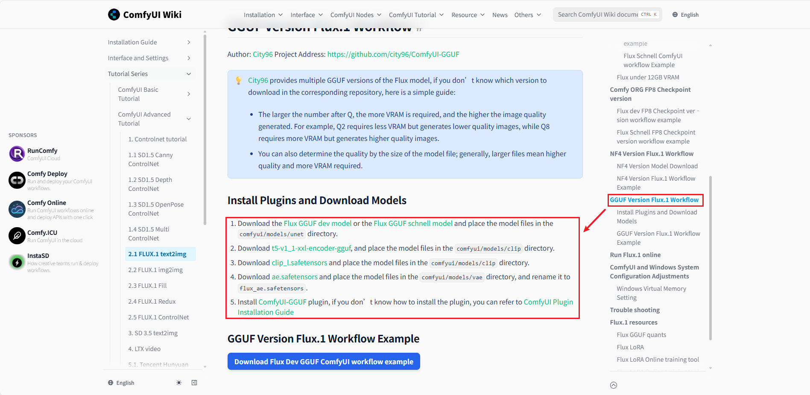The height and width of the screenshot is (395, 810).
Task: Toggle the light/dark theme sun button
Action: click(179, 383)
